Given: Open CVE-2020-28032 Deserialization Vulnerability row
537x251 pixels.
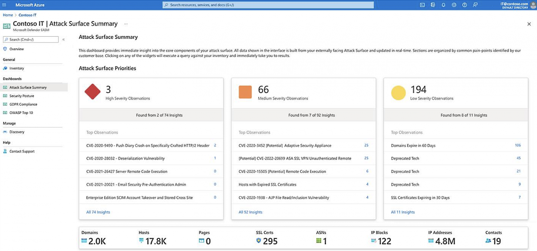Looking at the screenshot, I should [x=151, y=158].
